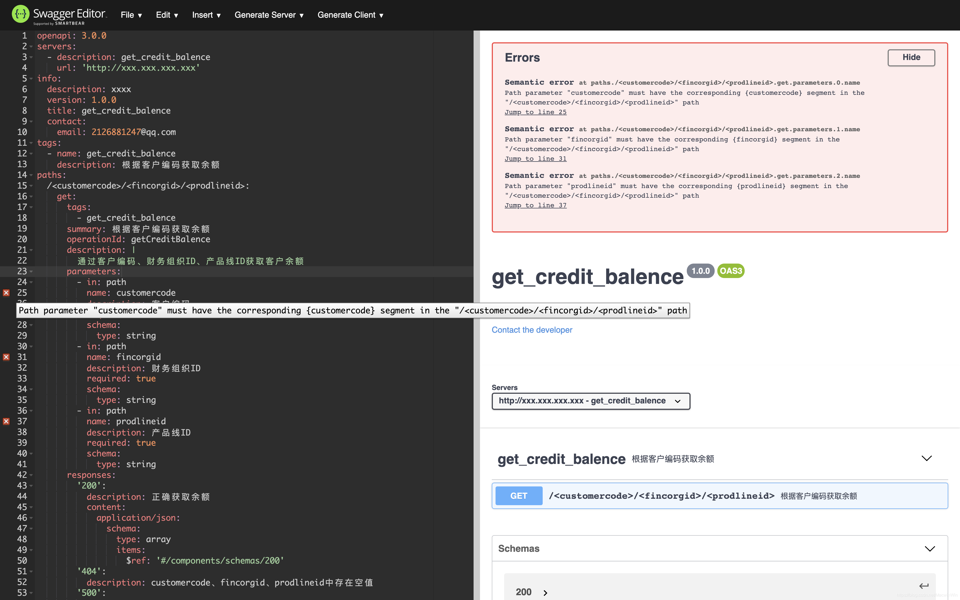Follow Jump to line 37 link
The width and height of the screenshot is (960, 600).
coord(535,205)
